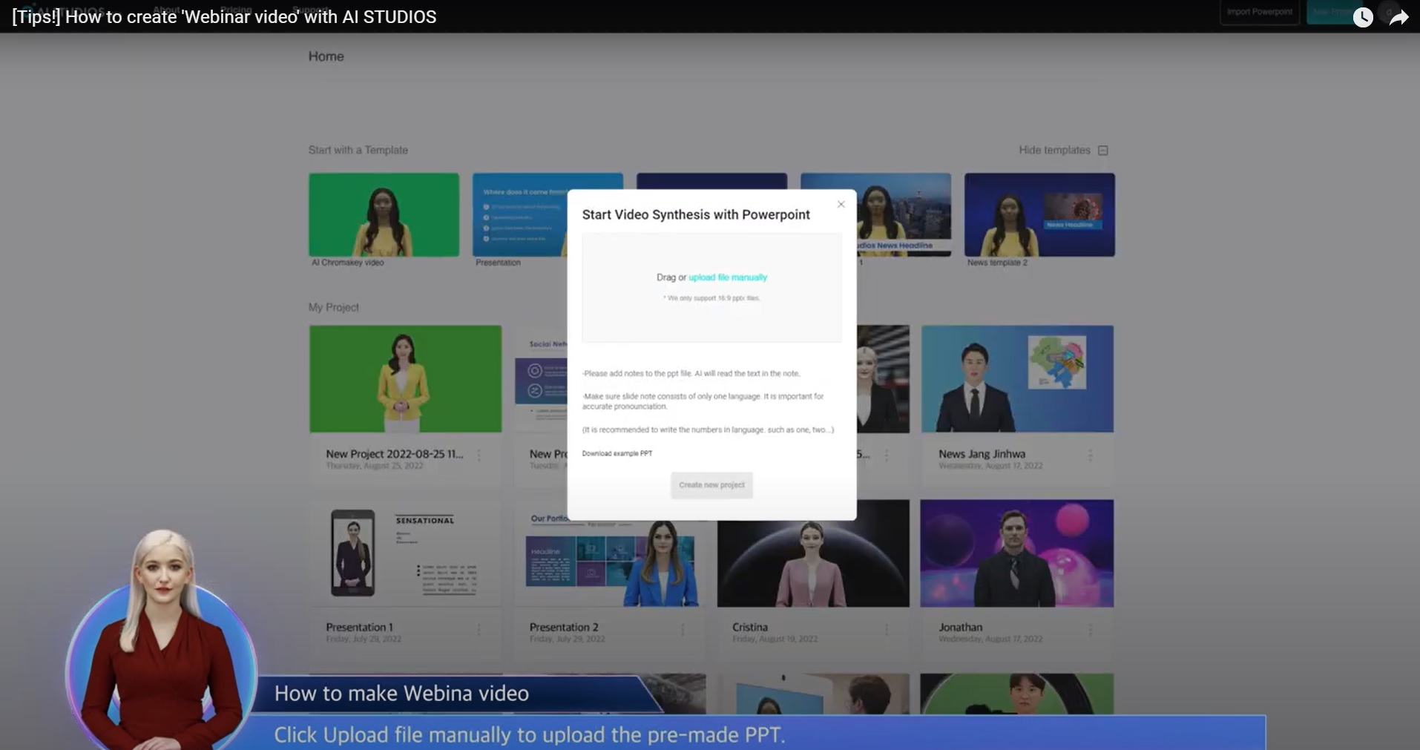Open the News template 2 thumbnail

(x=1039, y=215)
